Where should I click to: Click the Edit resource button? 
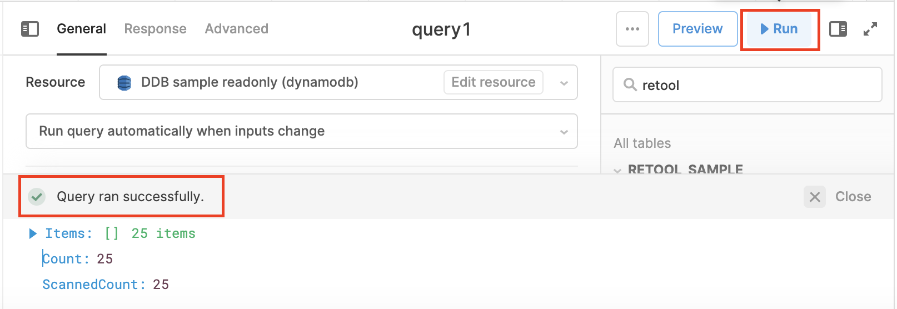pyautogui.click(x=493, y=82)
